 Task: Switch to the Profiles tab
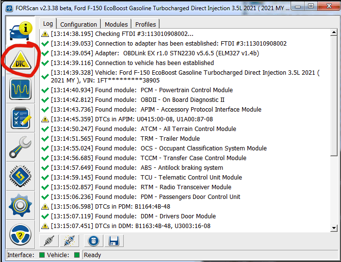(x=146, y=24)
